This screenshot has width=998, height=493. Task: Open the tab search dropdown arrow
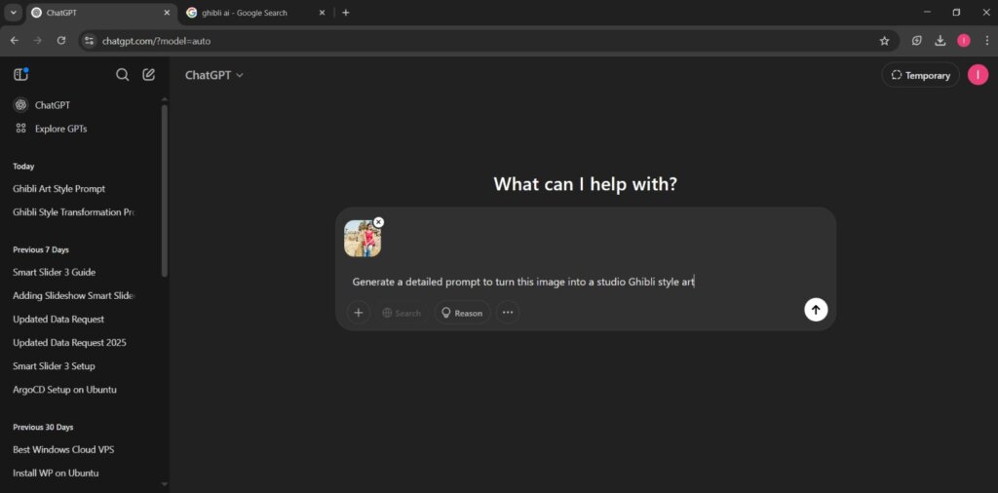pyautogui.click(x=14, y=13)
